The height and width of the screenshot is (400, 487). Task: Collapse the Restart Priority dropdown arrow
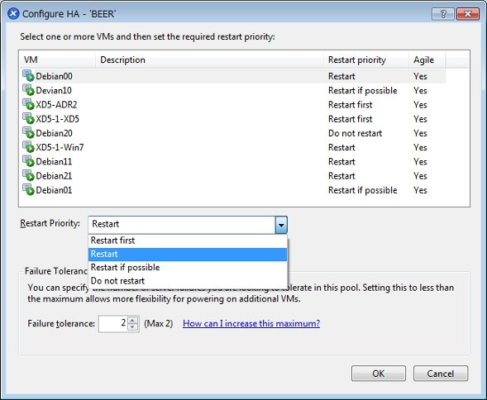click(281, 225)
